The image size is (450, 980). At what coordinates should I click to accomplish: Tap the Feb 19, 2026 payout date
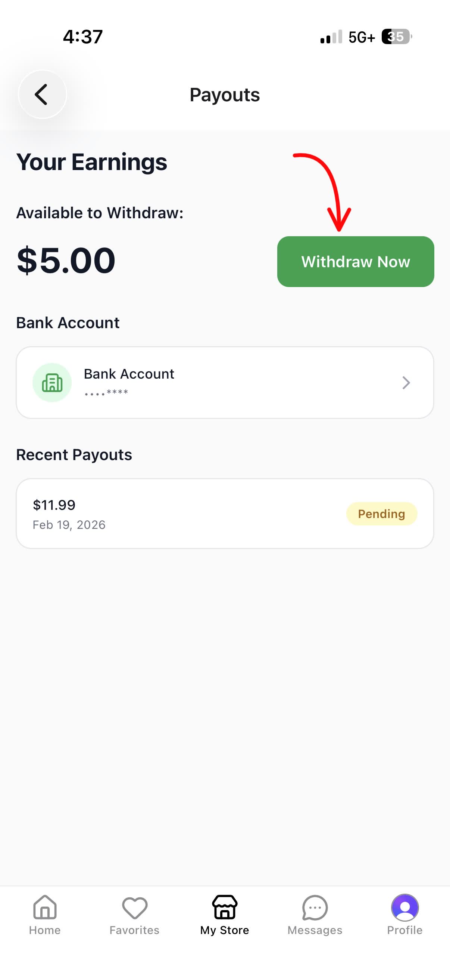pos(69,525)
